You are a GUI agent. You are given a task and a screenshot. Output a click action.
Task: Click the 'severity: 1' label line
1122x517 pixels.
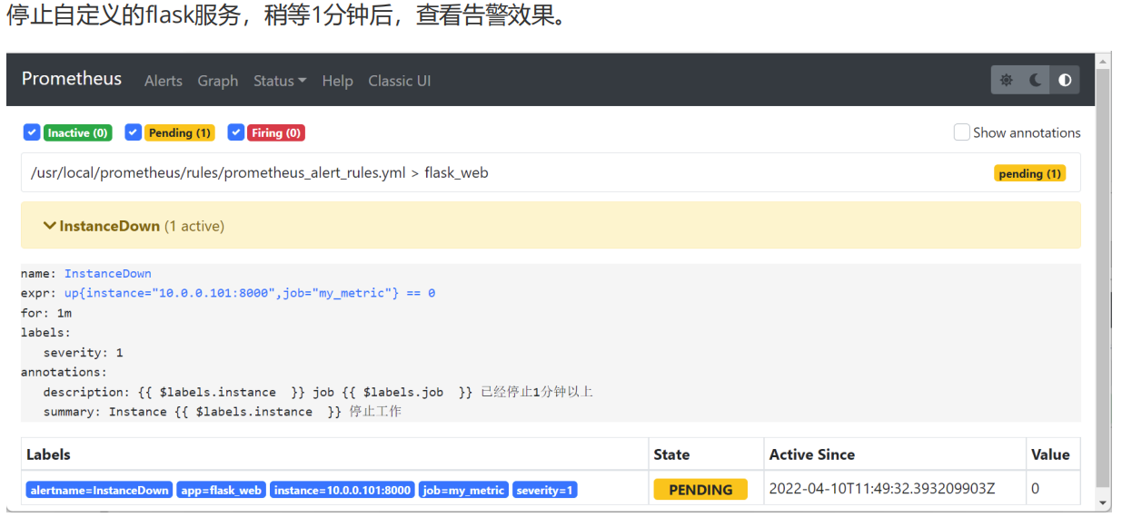(x=83, y=352)
